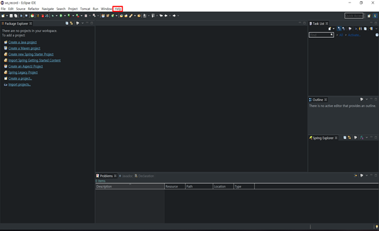Click the 'Activate...' link in Task List
Image resolution: width=379 pixels, height=231 pixels.
pos(354,35)
